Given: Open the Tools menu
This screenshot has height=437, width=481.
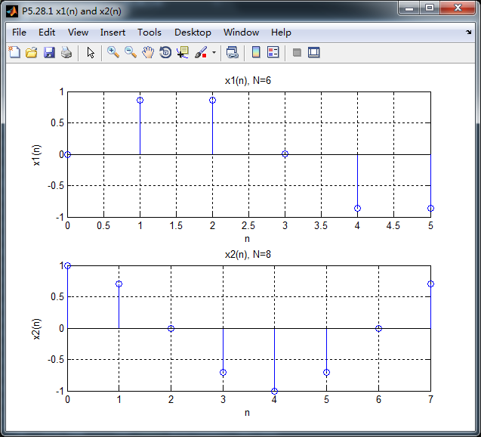Looking at the screenshot, I should 150,33.
